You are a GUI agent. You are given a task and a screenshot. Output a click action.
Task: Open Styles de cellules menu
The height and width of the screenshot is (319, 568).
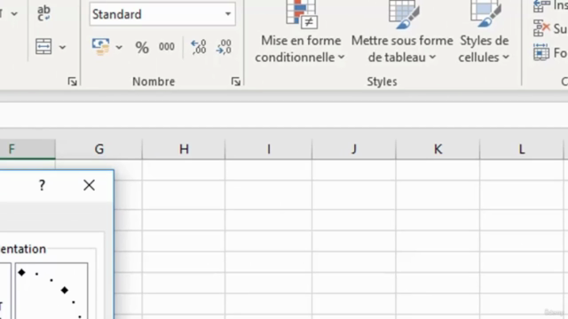point(484,33)
